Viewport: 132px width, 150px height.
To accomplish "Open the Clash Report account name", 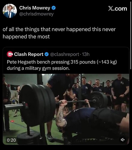I will click(x=29, y=54).
